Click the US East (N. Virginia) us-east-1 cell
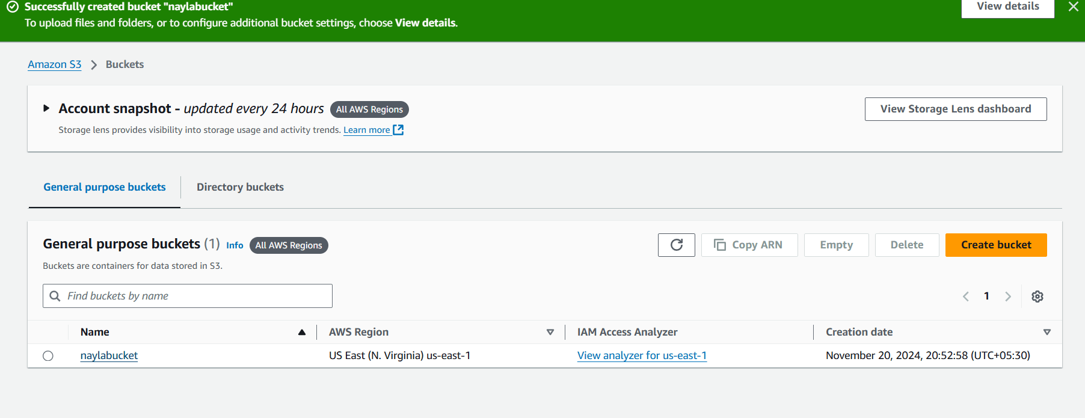Image resolution: width=1085 pixels, height=418 pixels. coord(399,355)
